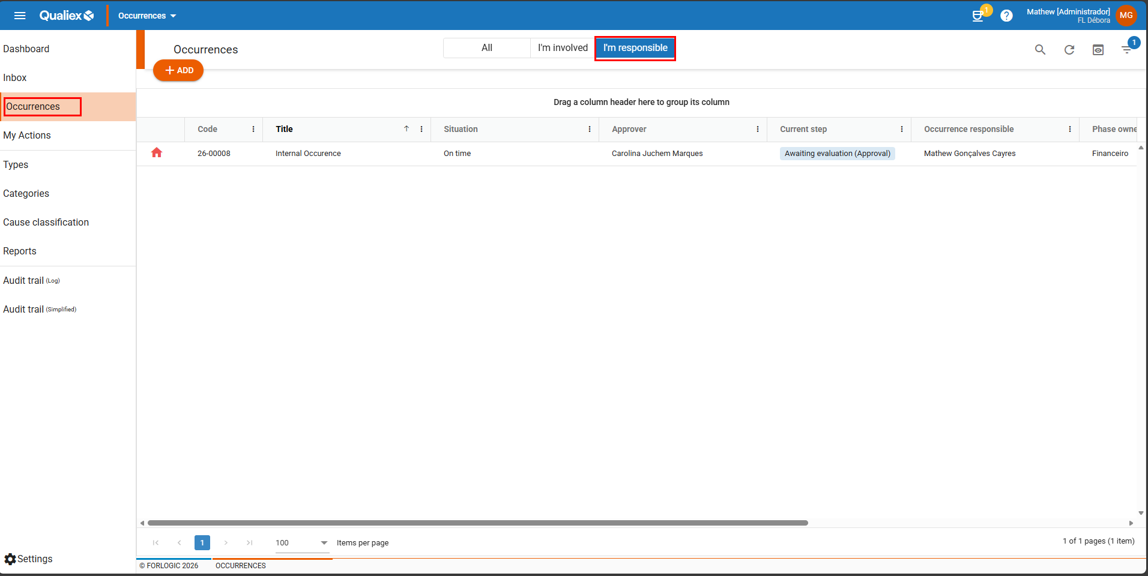Click the orange ADD button

(178, 70)
